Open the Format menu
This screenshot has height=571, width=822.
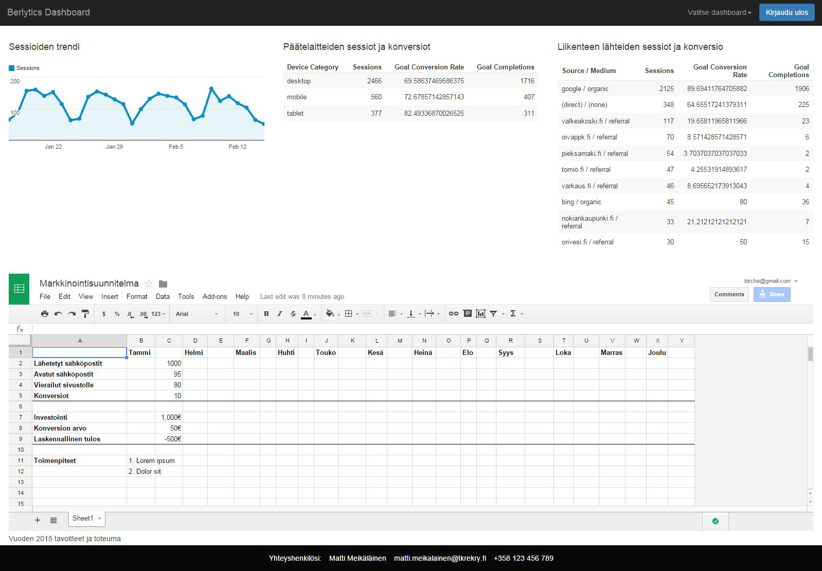(x=137, y=297)
